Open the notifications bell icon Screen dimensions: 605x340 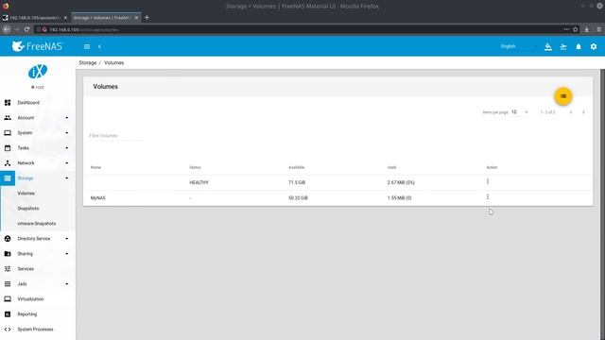pyautogui.click(x=578, y=46)
